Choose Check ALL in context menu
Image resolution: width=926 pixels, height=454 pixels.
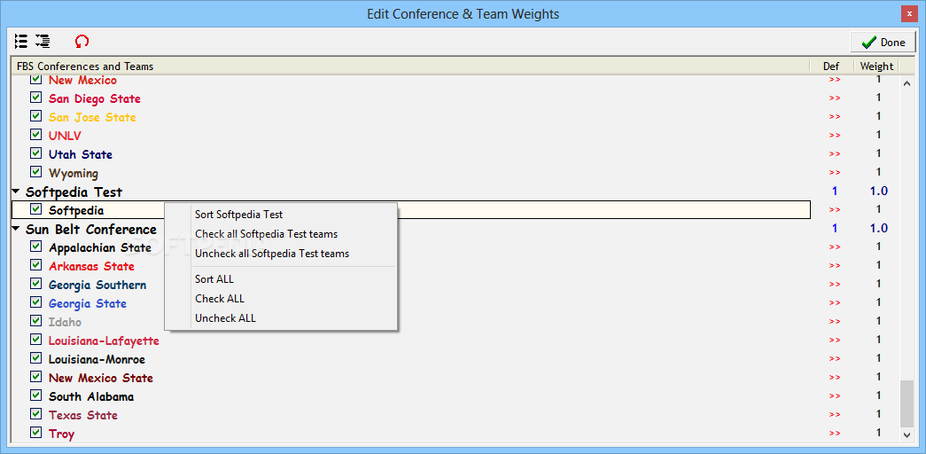[220, 299]
